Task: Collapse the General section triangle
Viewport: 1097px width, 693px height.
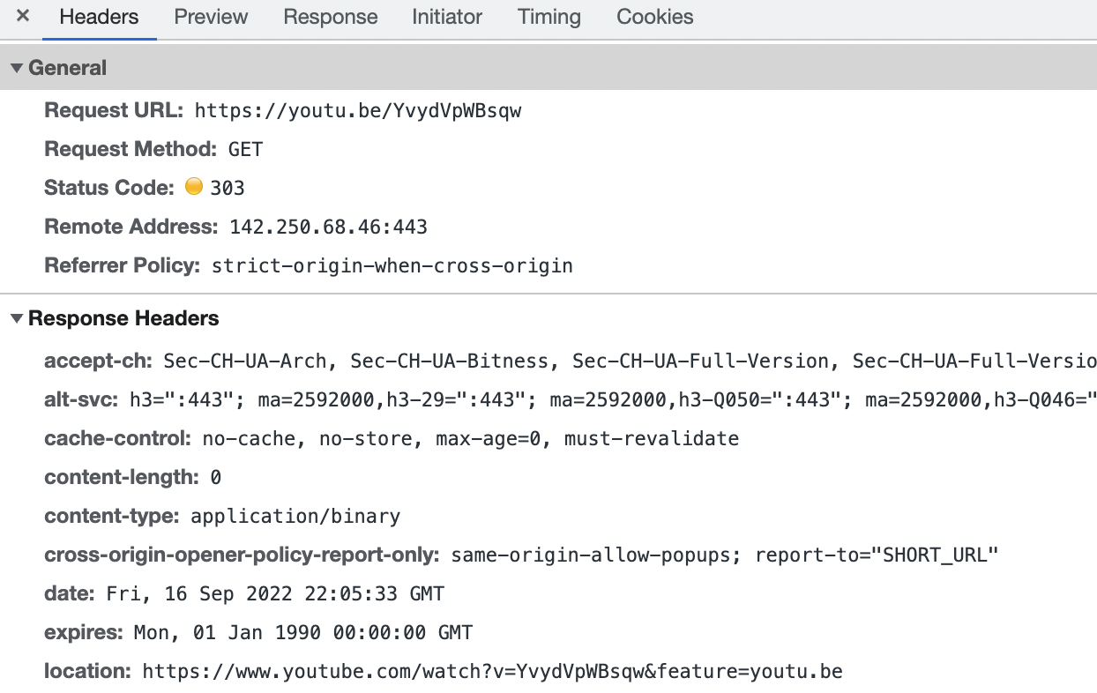Action: (17, 68)
